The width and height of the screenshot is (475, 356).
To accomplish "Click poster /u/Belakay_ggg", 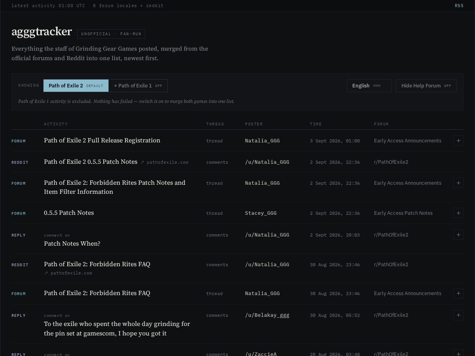I will (267, 315).
